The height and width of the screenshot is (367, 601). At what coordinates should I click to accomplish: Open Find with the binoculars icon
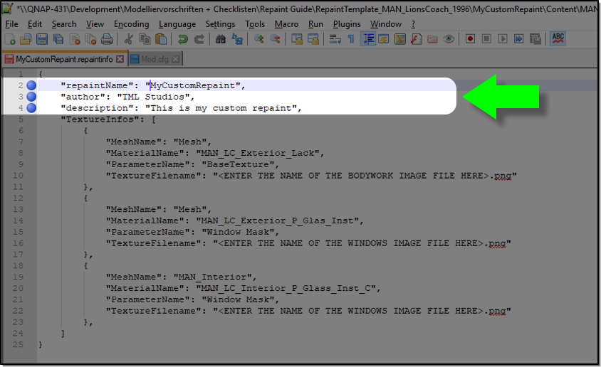tap(221, 39)
